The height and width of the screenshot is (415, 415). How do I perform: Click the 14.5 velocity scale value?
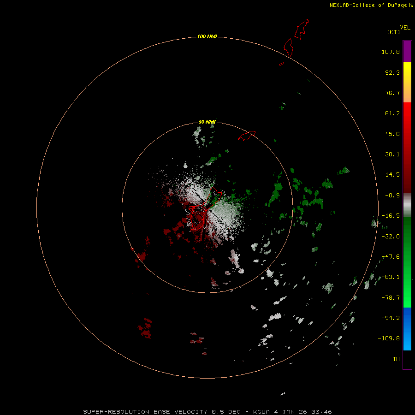[x=392, y=175]
